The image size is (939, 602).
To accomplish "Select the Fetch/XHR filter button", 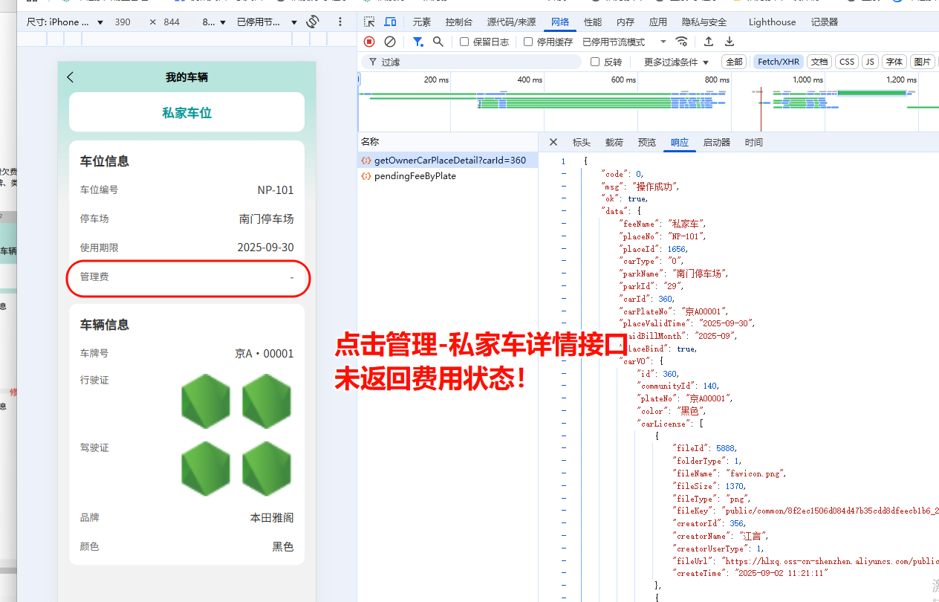I will (x=778, y=62).
